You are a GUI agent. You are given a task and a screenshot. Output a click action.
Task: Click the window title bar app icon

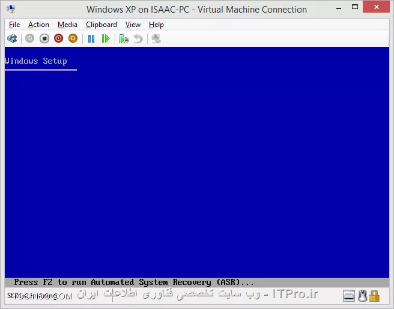click(x=11, y=9)
